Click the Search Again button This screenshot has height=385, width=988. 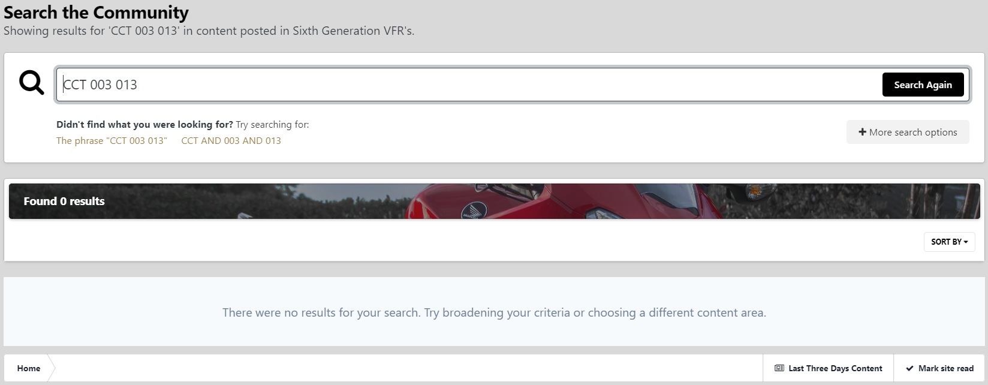click(923, 85)
